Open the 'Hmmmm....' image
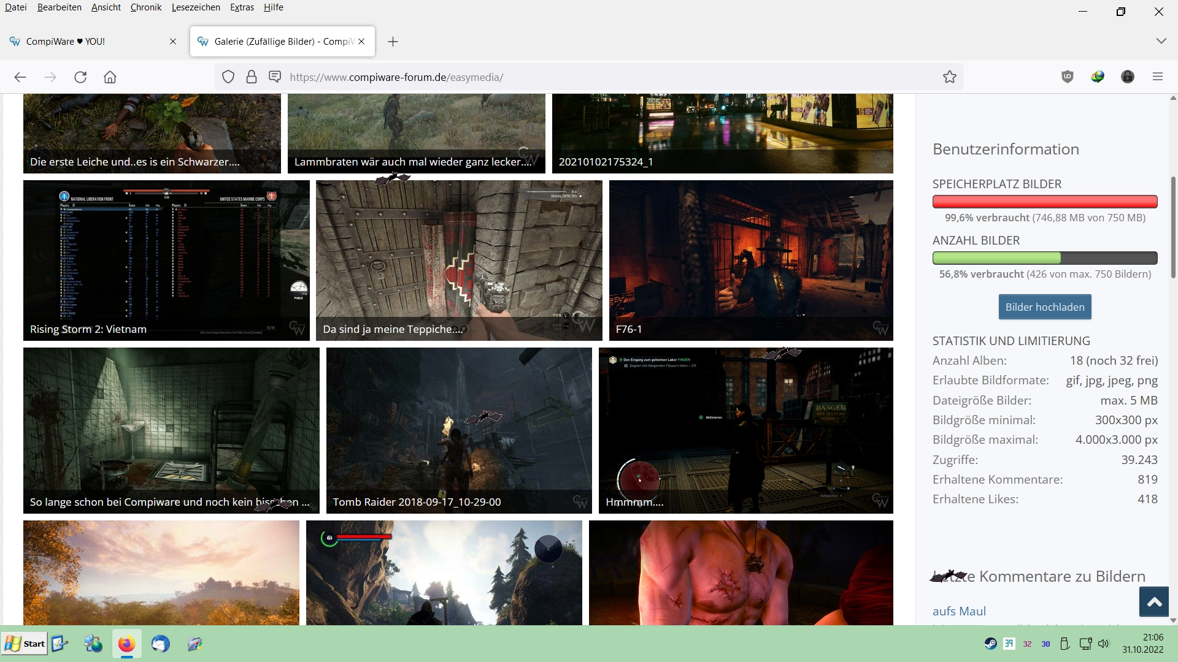The image size is (1178, 662). tap(746, 430)
